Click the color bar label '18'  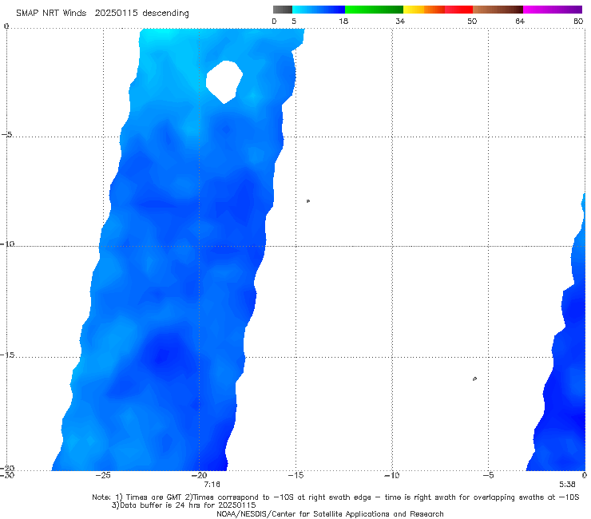point(343,21)
